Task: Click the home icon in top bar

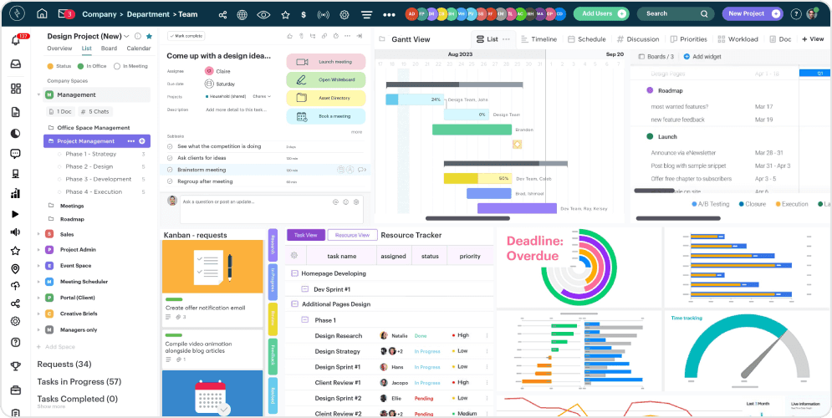Action: (x=42, y=14)
